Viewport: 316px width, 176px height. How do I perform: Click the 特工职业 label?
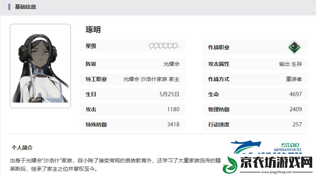pyautogui.click(x=96, y=79)
